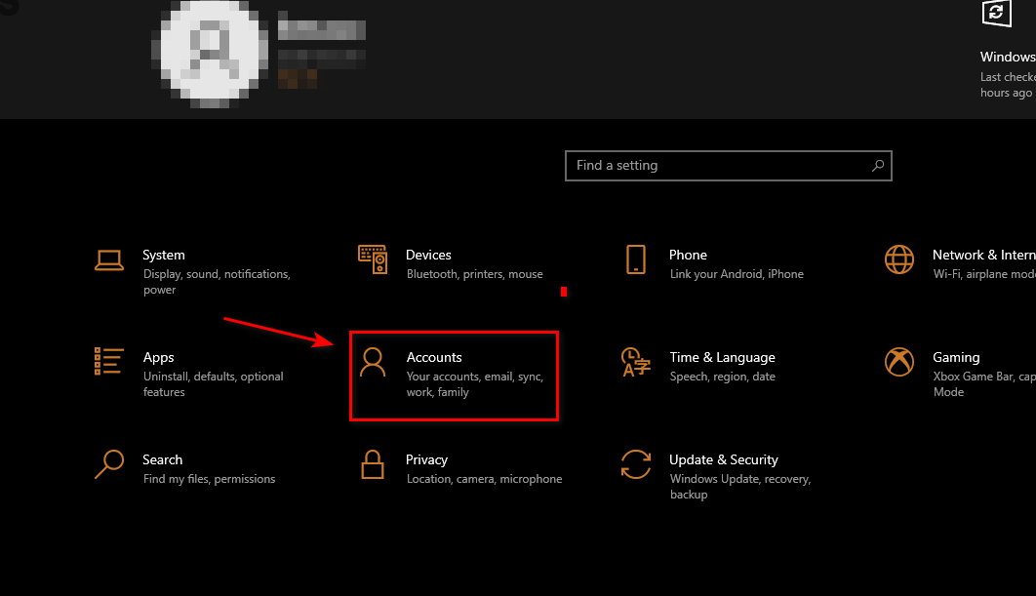Open the Accounts settings title
Screen dimensions: 1036x596
click(434, 357)
